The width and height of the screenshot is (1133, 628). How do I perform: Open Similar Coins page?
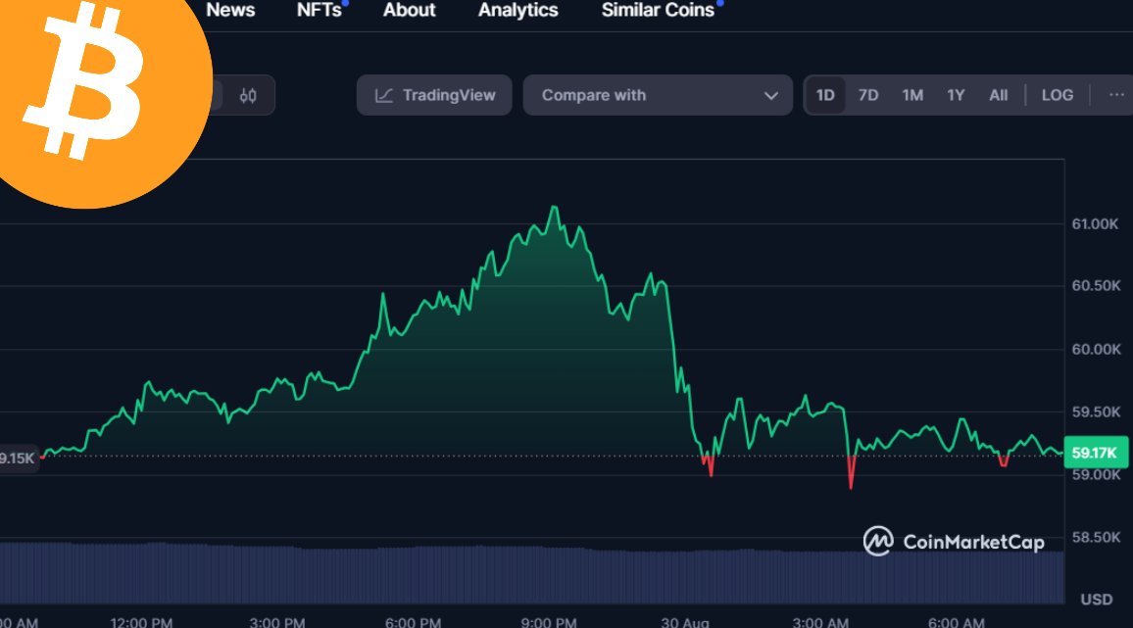(x=658, y=11)
